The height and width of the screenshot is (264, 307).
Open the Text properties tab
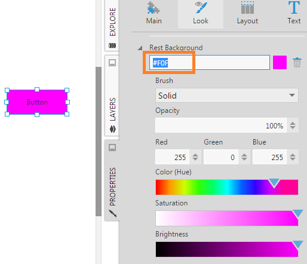[294, 13]
